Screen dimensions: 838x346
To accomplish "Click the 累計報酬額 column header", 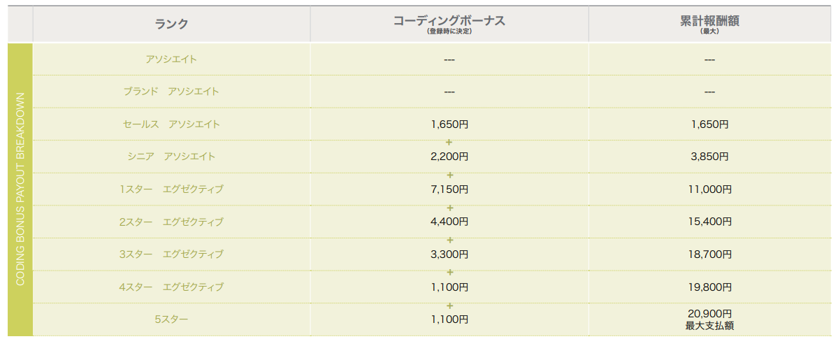I will tap(709, 22).
